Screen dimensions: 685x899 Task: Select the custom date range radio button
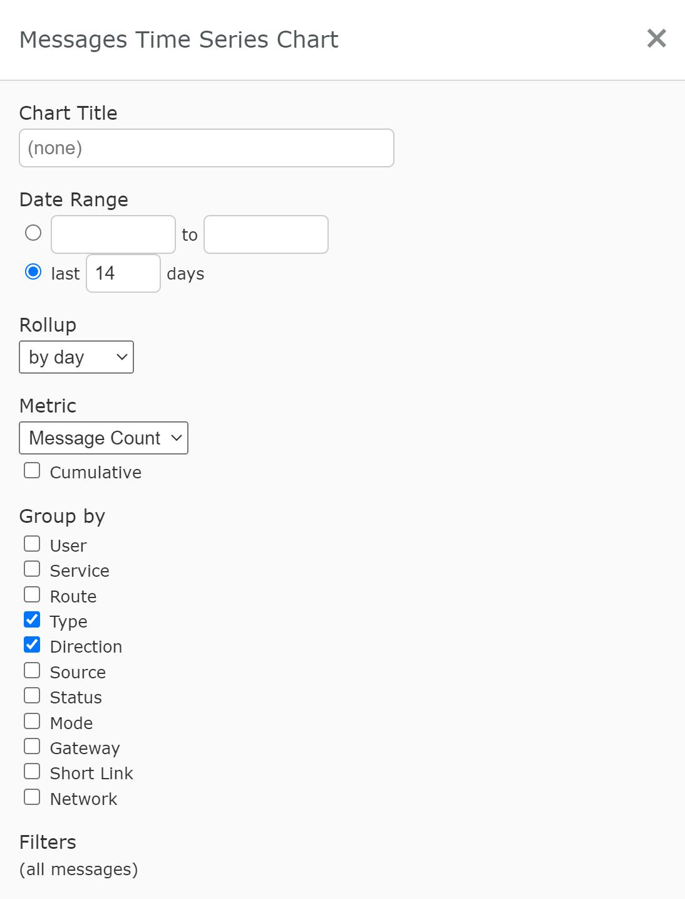click(33, 233)
